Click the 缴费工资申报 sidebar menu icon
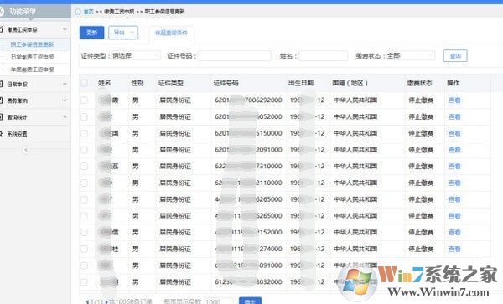Screen dimensions: 503x304 [x=2, y=29]
